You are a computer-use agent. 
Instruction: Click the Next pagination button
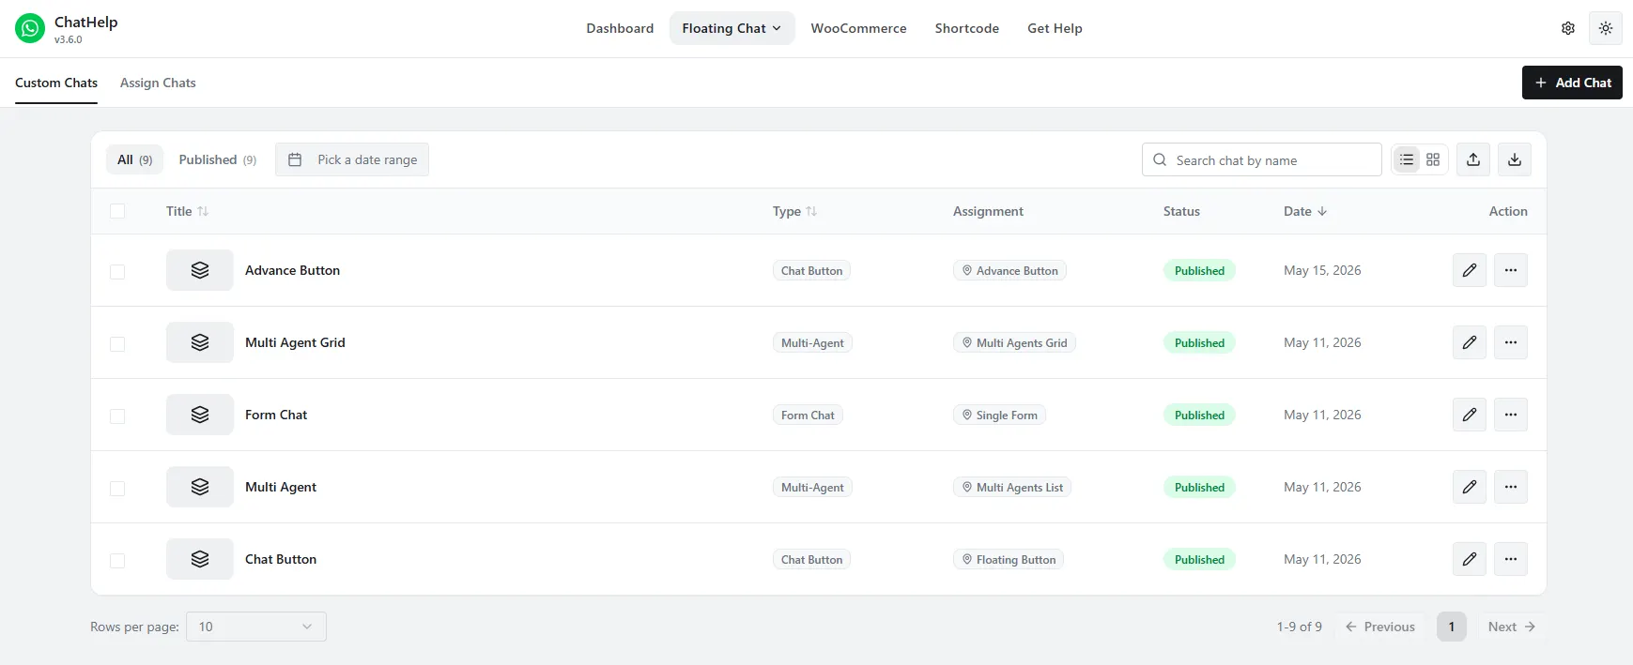coord(1511,627)
